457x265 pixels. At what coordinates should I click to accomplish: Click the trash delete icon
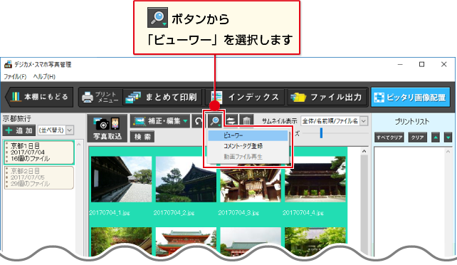pos(246,120)
